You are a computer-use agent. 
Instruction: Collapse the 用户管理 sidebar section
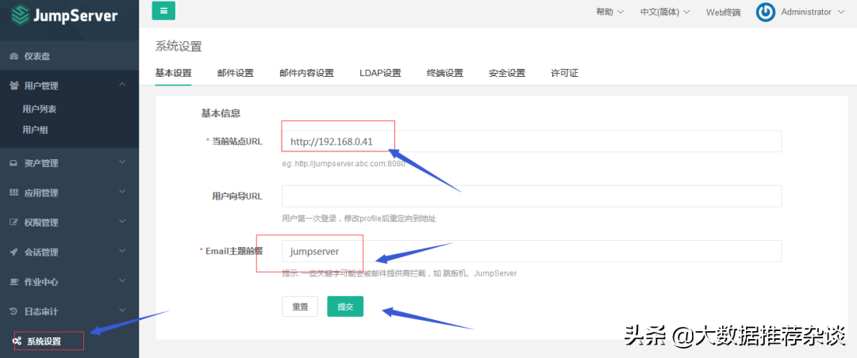(121, 85)
